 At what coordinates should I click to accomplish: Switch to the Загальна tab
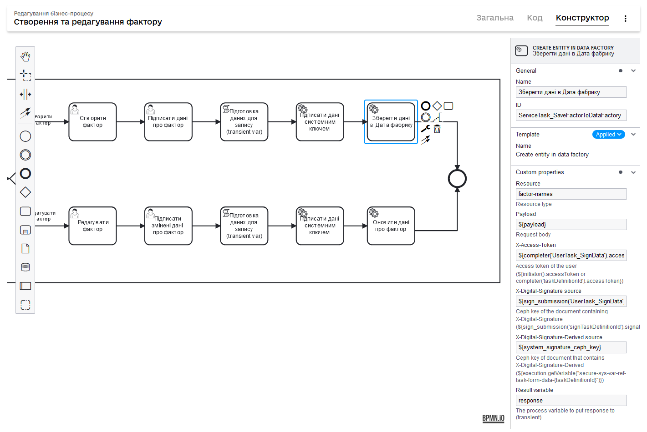click(x=494, y=18)
